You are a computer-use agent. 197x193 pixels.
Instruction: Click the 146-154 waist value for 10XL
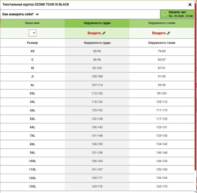(162, 161)
